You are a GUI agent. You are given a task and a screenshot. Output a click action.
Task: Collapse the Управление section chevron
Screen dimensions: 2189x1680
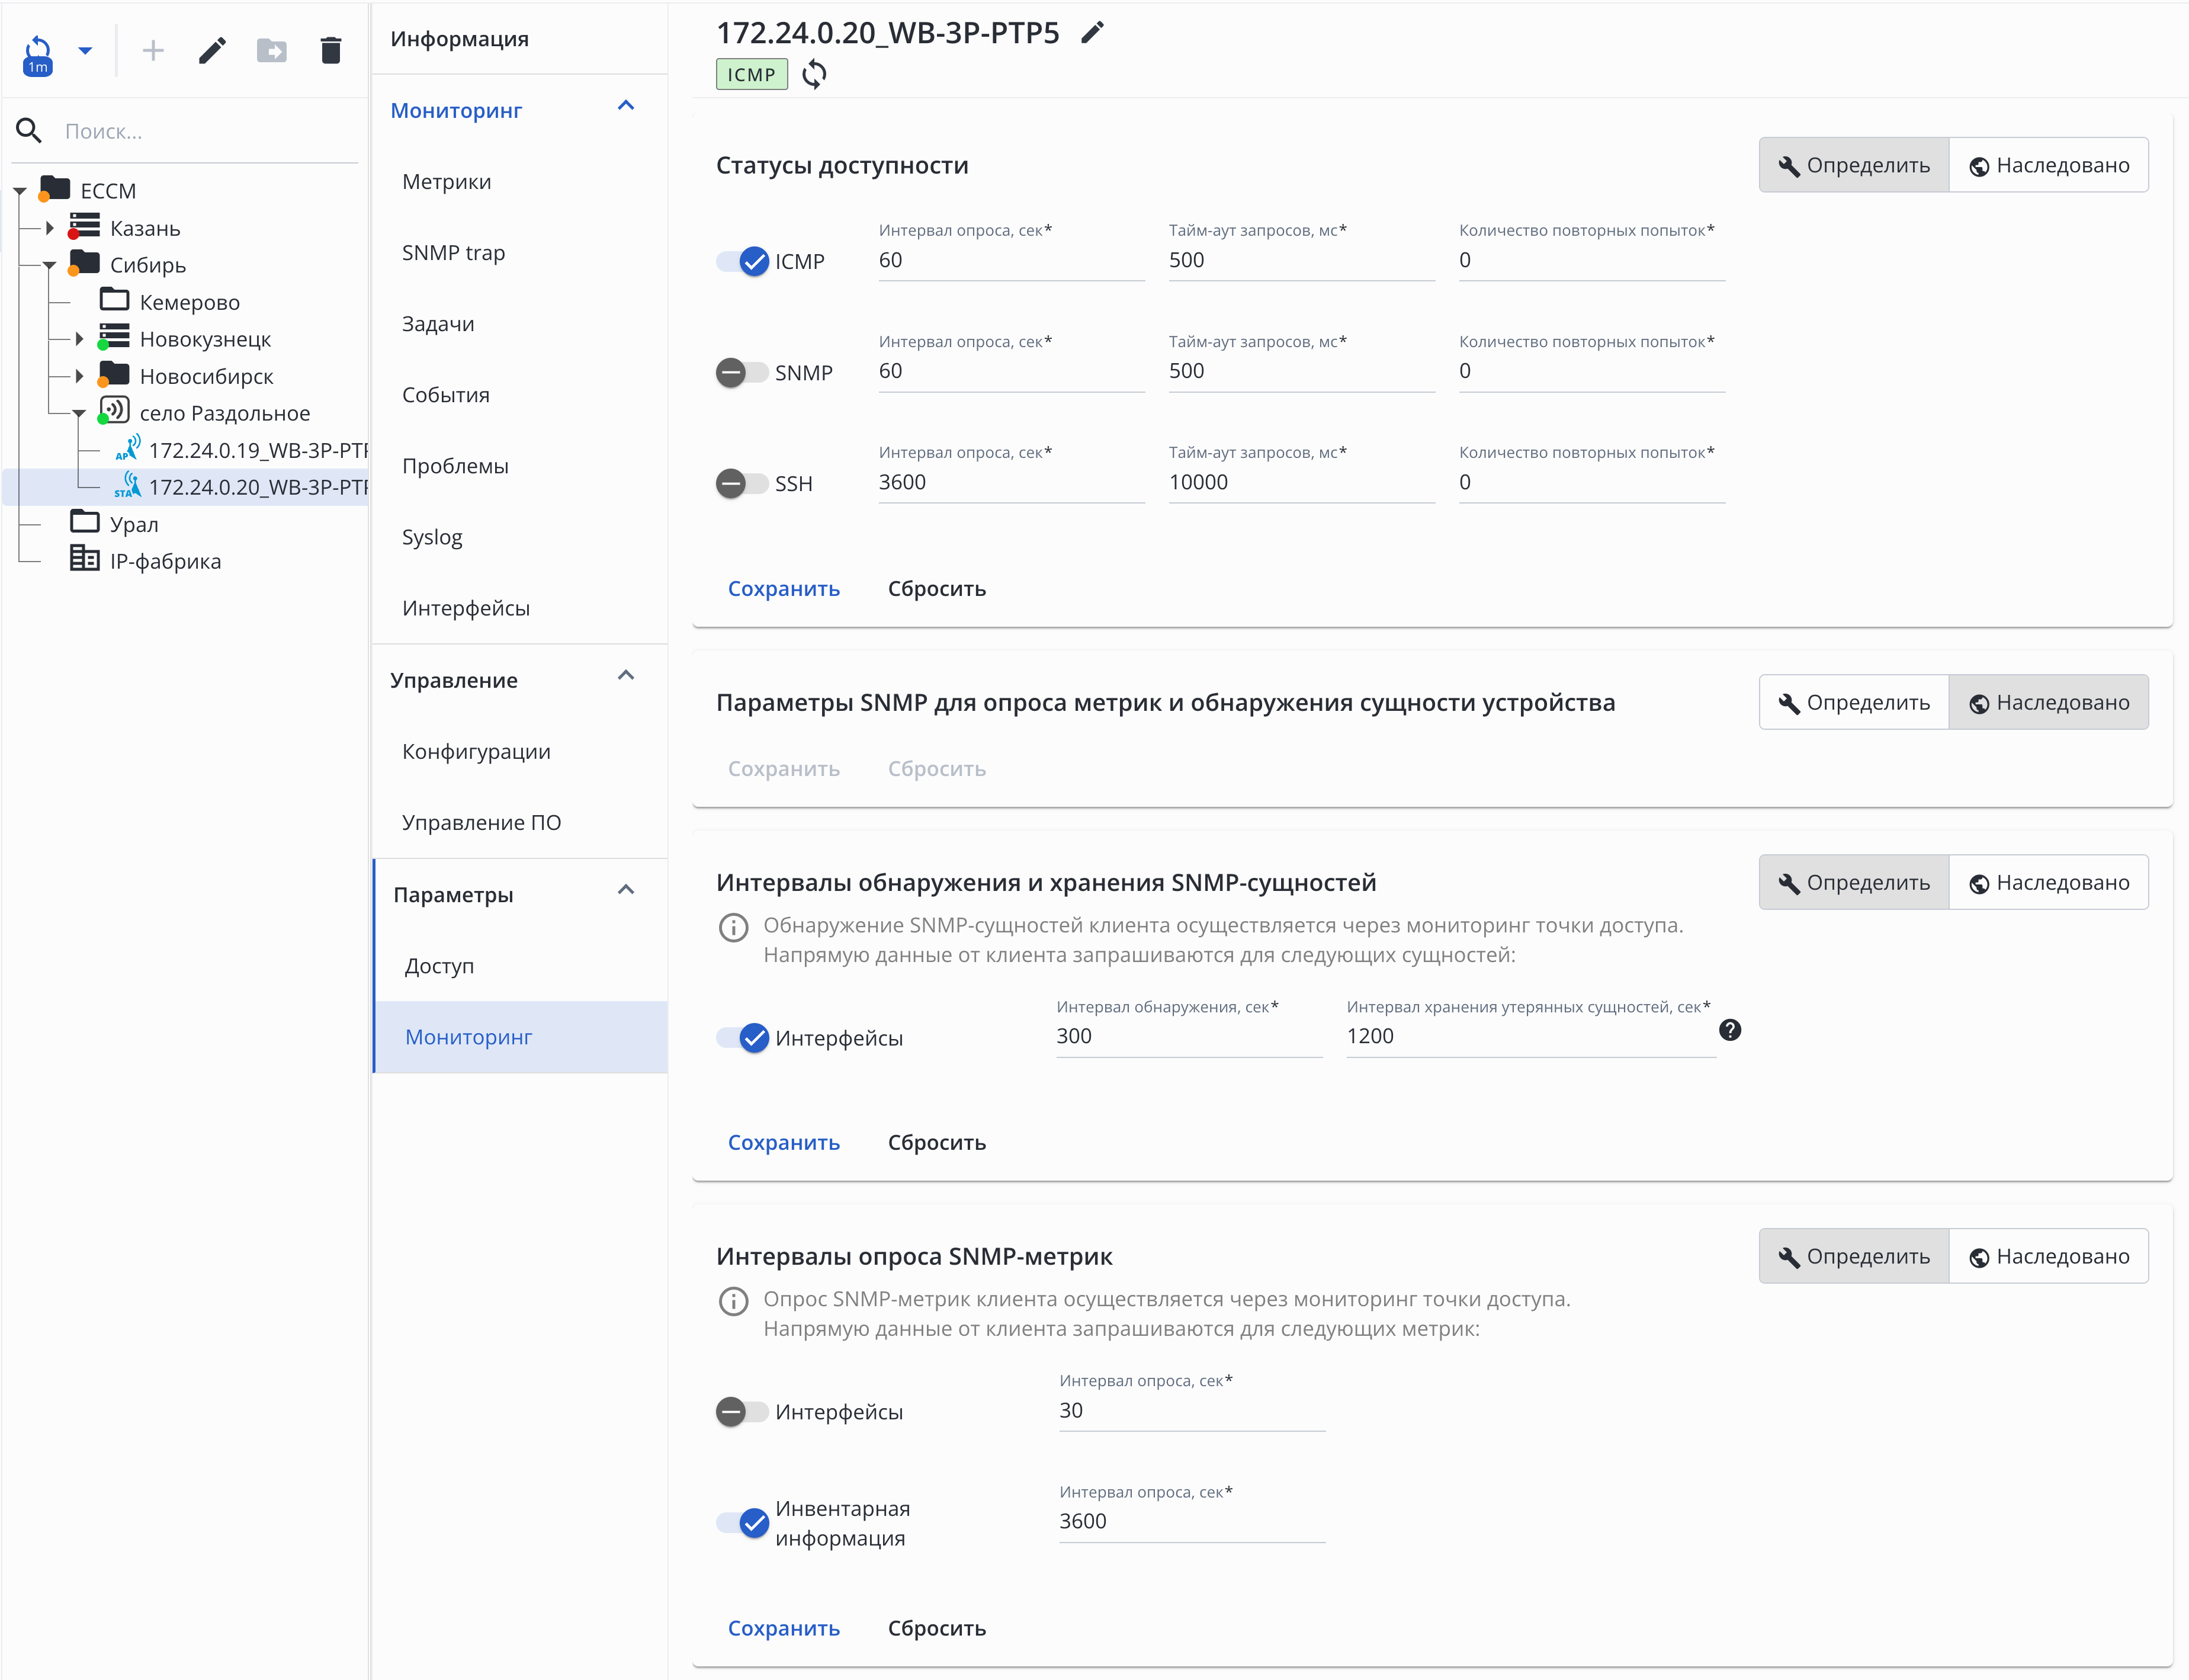[x=625, y=676]
